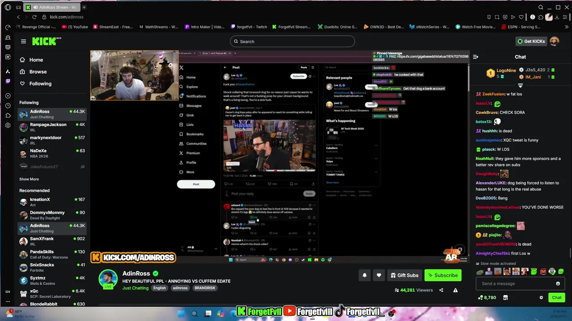This screenshot has width=572, height=321.
Task: Click the BRANDRISK tag
Action: click(205, 288)
